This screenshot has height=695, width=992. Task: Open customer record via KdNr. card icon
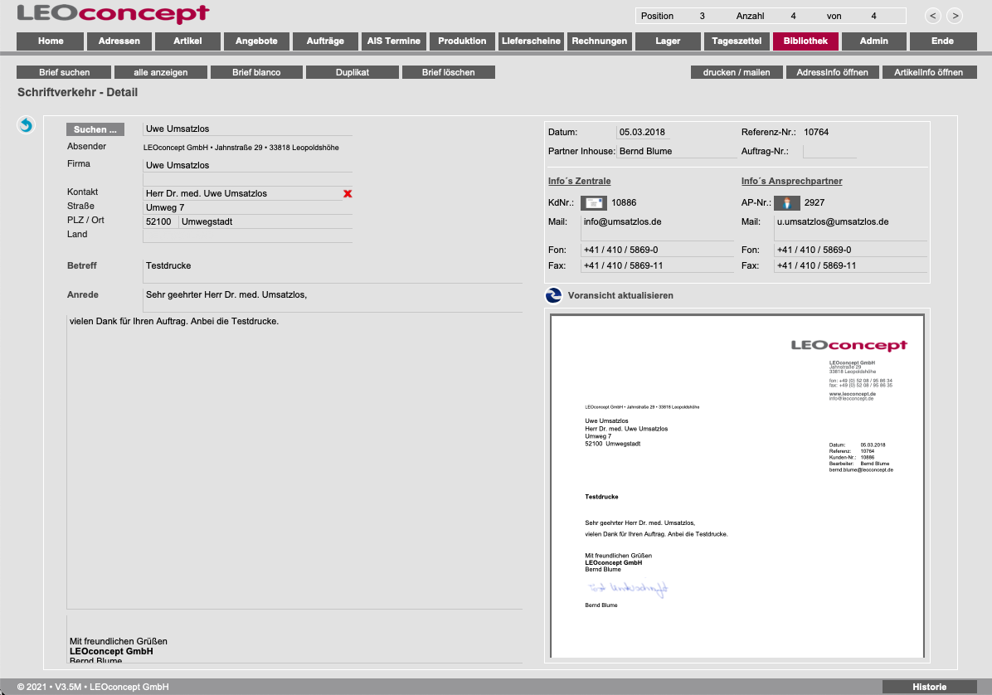click(x=593, y=203)
